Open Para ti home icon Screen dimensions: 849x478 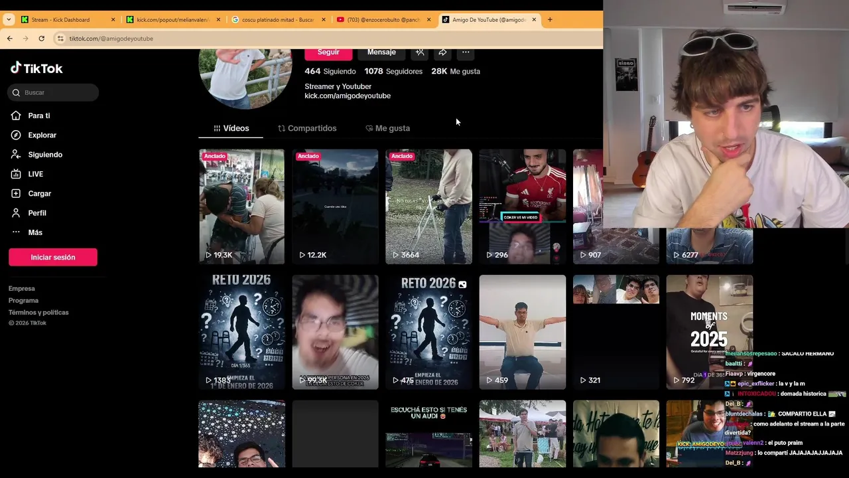(x=16, y=116)
